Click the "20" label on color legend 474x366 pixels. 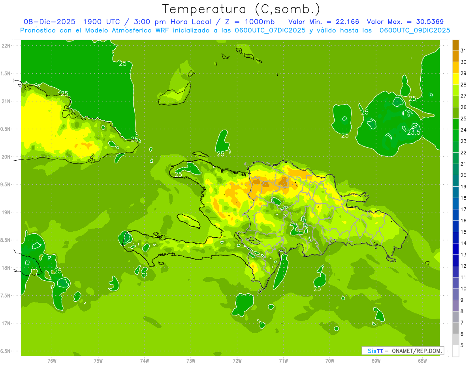pyautogui.click(x=464, y=175)
